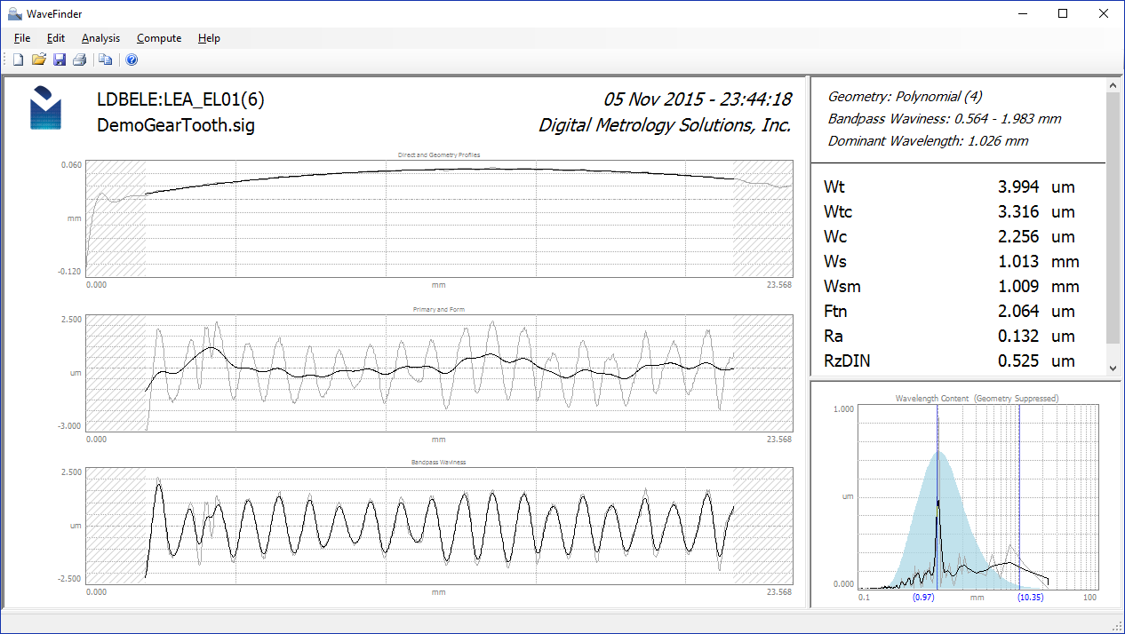This screenshot has width=1125, height=634.
Task: Click the Digital Metrology Solutions, Inc. text
Action: click(x=665, y=125)
